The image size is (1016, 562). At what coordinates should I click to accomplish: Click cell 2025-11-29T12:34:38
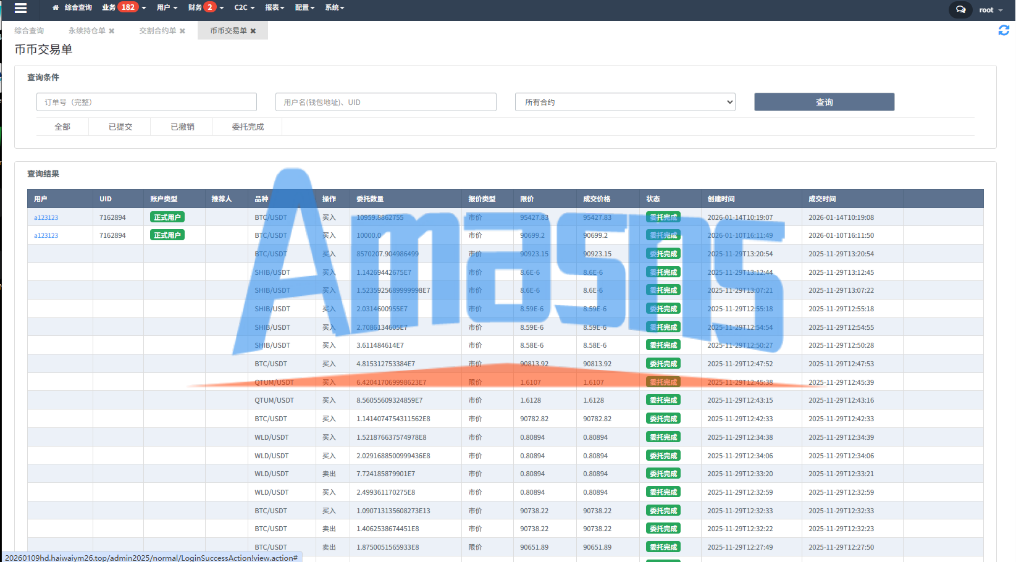pyautogui.click(x=740, y=437)
